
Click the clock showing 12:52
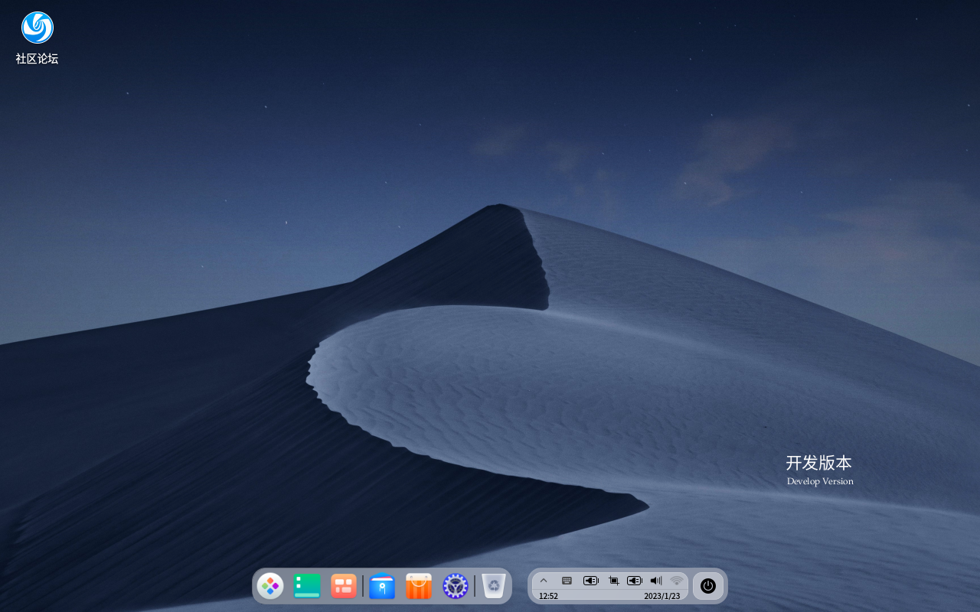549,596
